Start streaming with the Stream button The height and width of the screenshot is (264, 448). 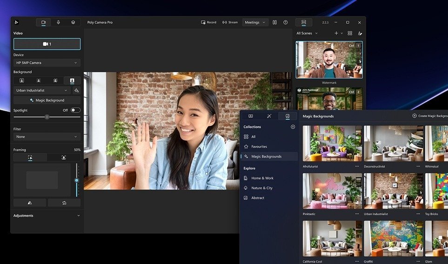230,22
